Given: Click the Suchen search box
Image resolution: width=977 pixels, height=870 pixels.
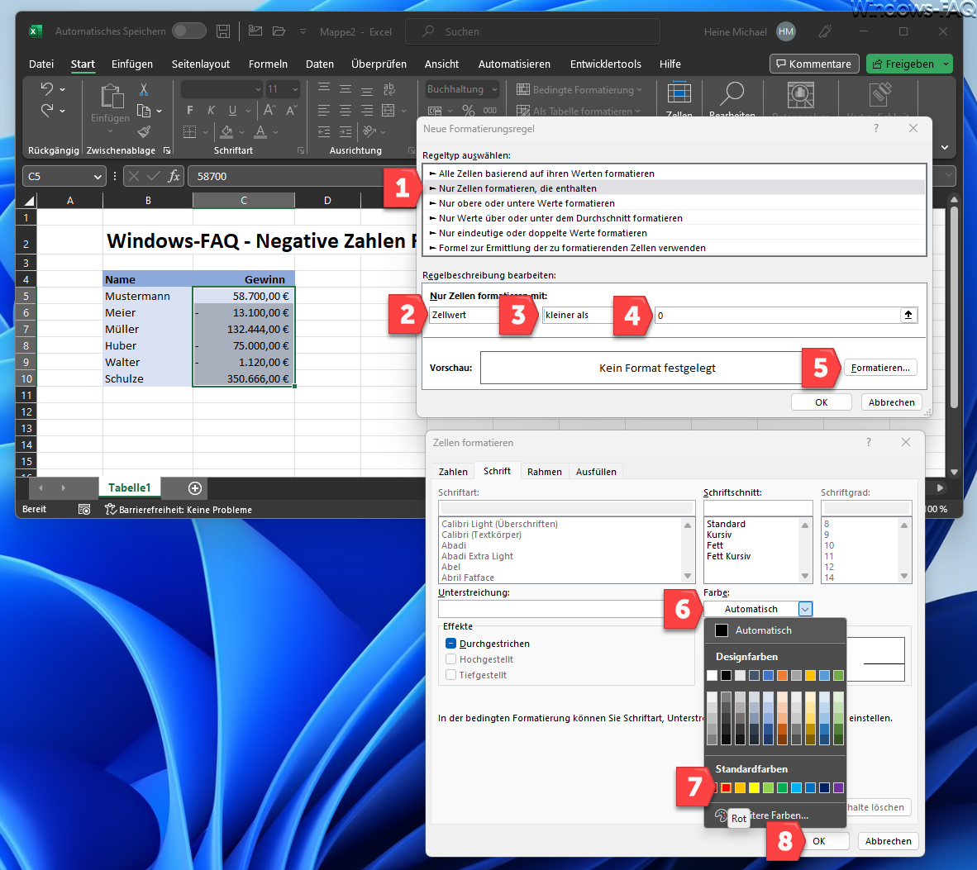Looking at the screenshot, I should pos(533,31).
